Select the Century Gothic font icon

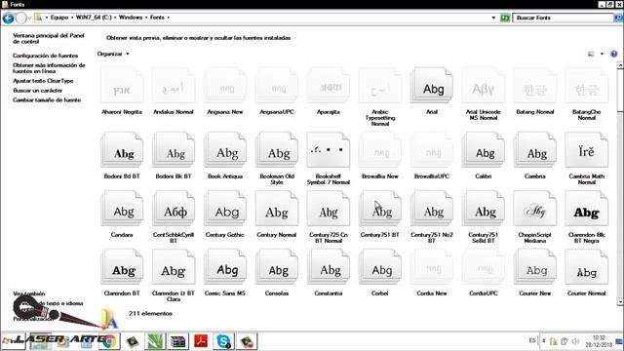(225, 208)
